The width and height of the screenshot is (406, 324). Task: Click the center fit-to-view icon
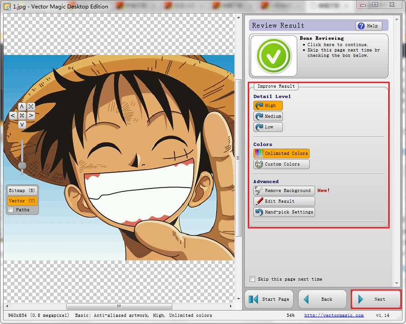[22, 116]
